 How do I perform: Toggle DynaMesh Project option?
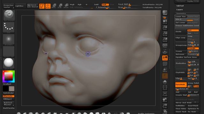[x=196, y=86]
